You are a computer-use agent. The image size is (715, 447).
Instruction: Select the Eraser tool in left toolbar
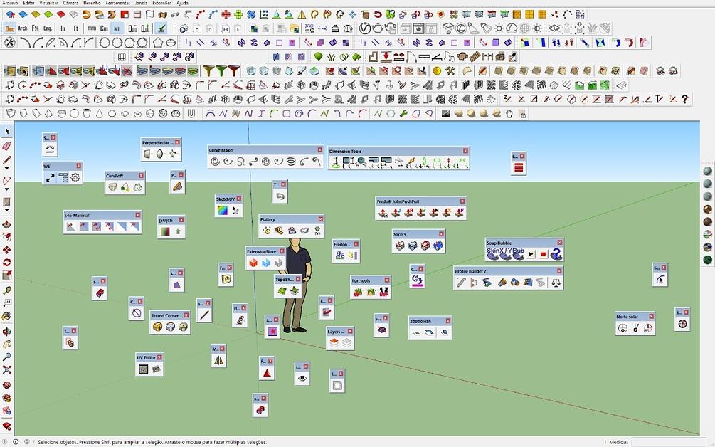[x=7, y=145]
